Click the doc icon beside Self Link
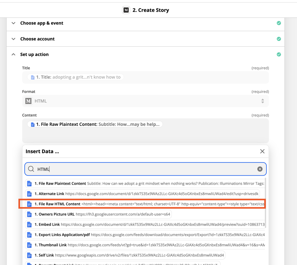The height and width of the screenshot is (265, 297). [29, 255]
